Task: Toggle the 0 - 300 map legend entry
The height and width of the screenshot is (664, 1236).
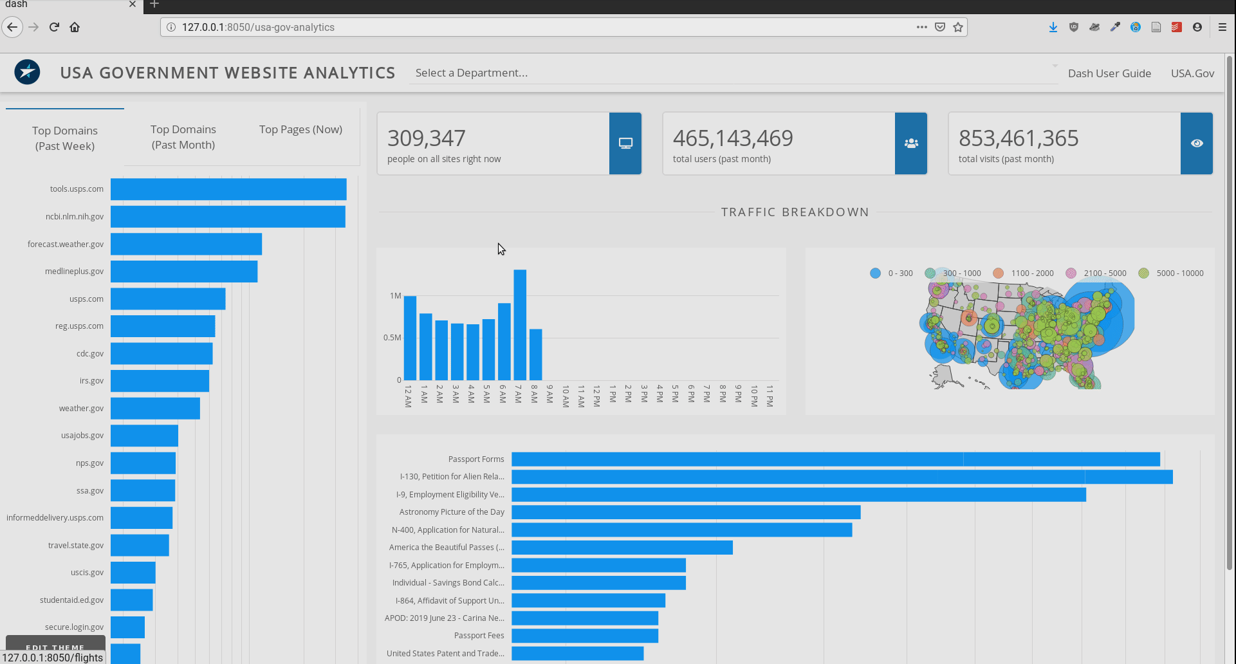Action: coord(891,273)
